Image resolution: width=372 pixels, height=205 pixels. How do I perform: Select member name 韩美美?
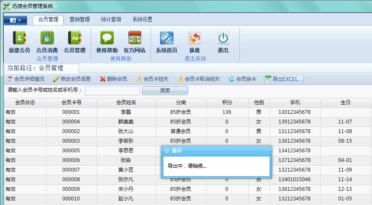tap(126, 122)
